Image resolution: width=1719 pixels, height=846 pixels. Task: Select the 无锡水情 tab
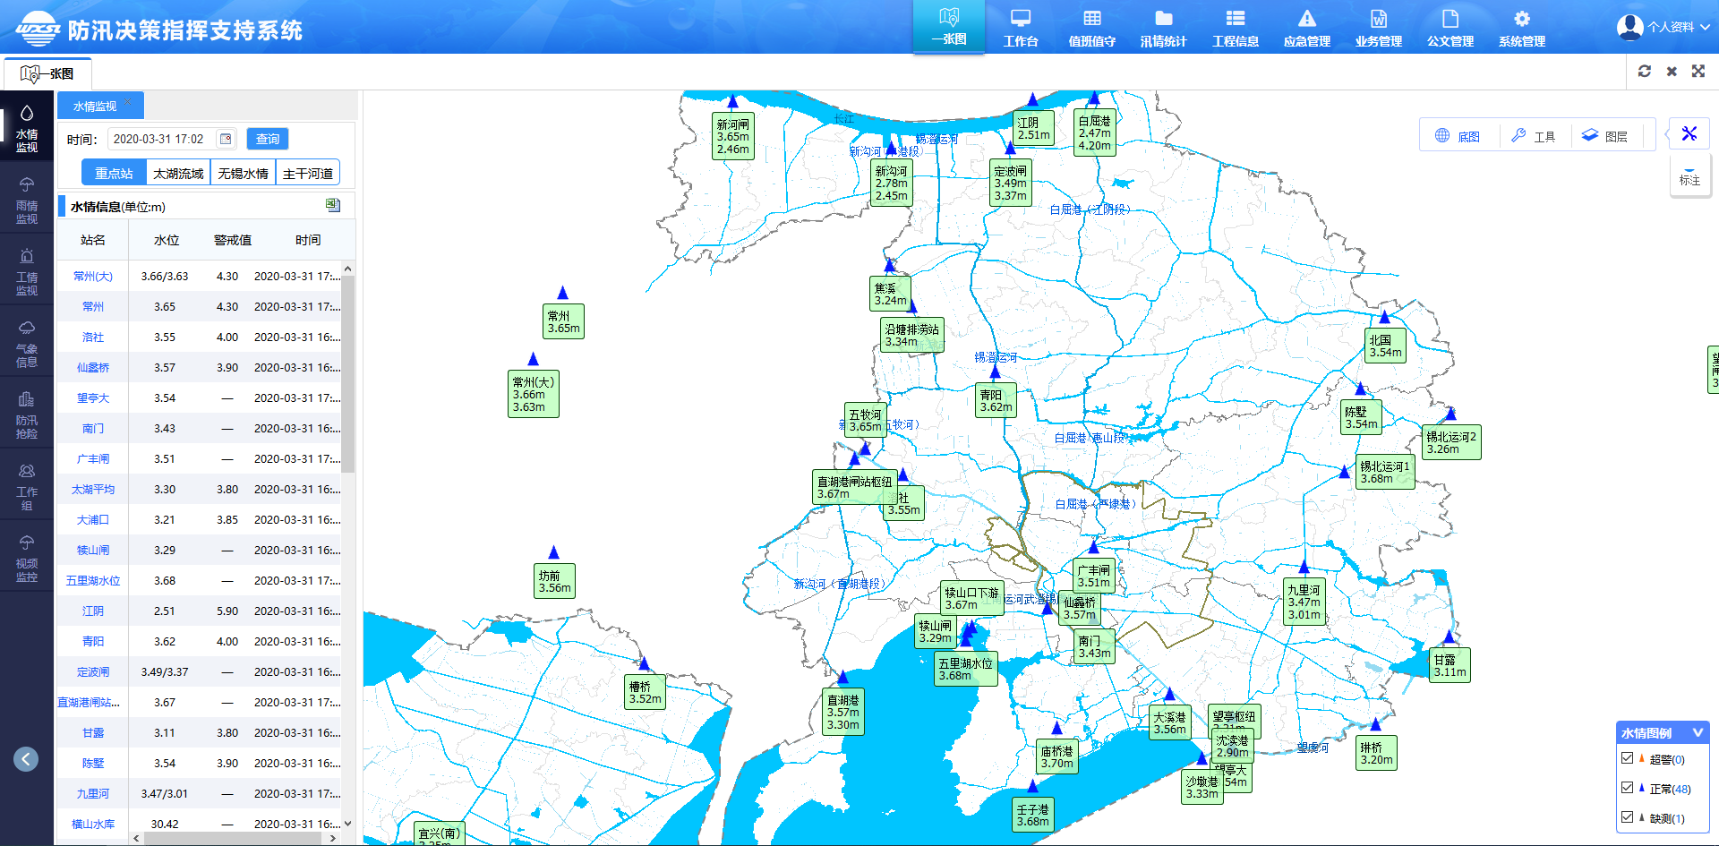243,173
